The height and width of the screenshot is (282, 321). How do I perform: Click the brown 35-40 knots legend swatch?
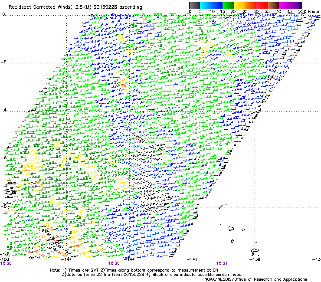click(x=273, y=5)
